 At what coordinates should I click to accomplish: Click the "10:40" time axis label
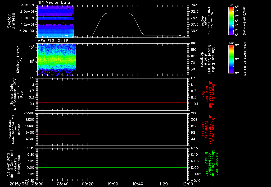(138, 184)
